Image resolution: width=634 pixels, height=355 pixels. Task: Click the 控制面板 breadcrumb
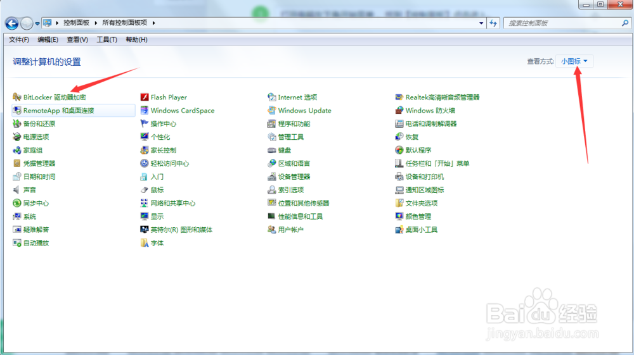(76, 23)
